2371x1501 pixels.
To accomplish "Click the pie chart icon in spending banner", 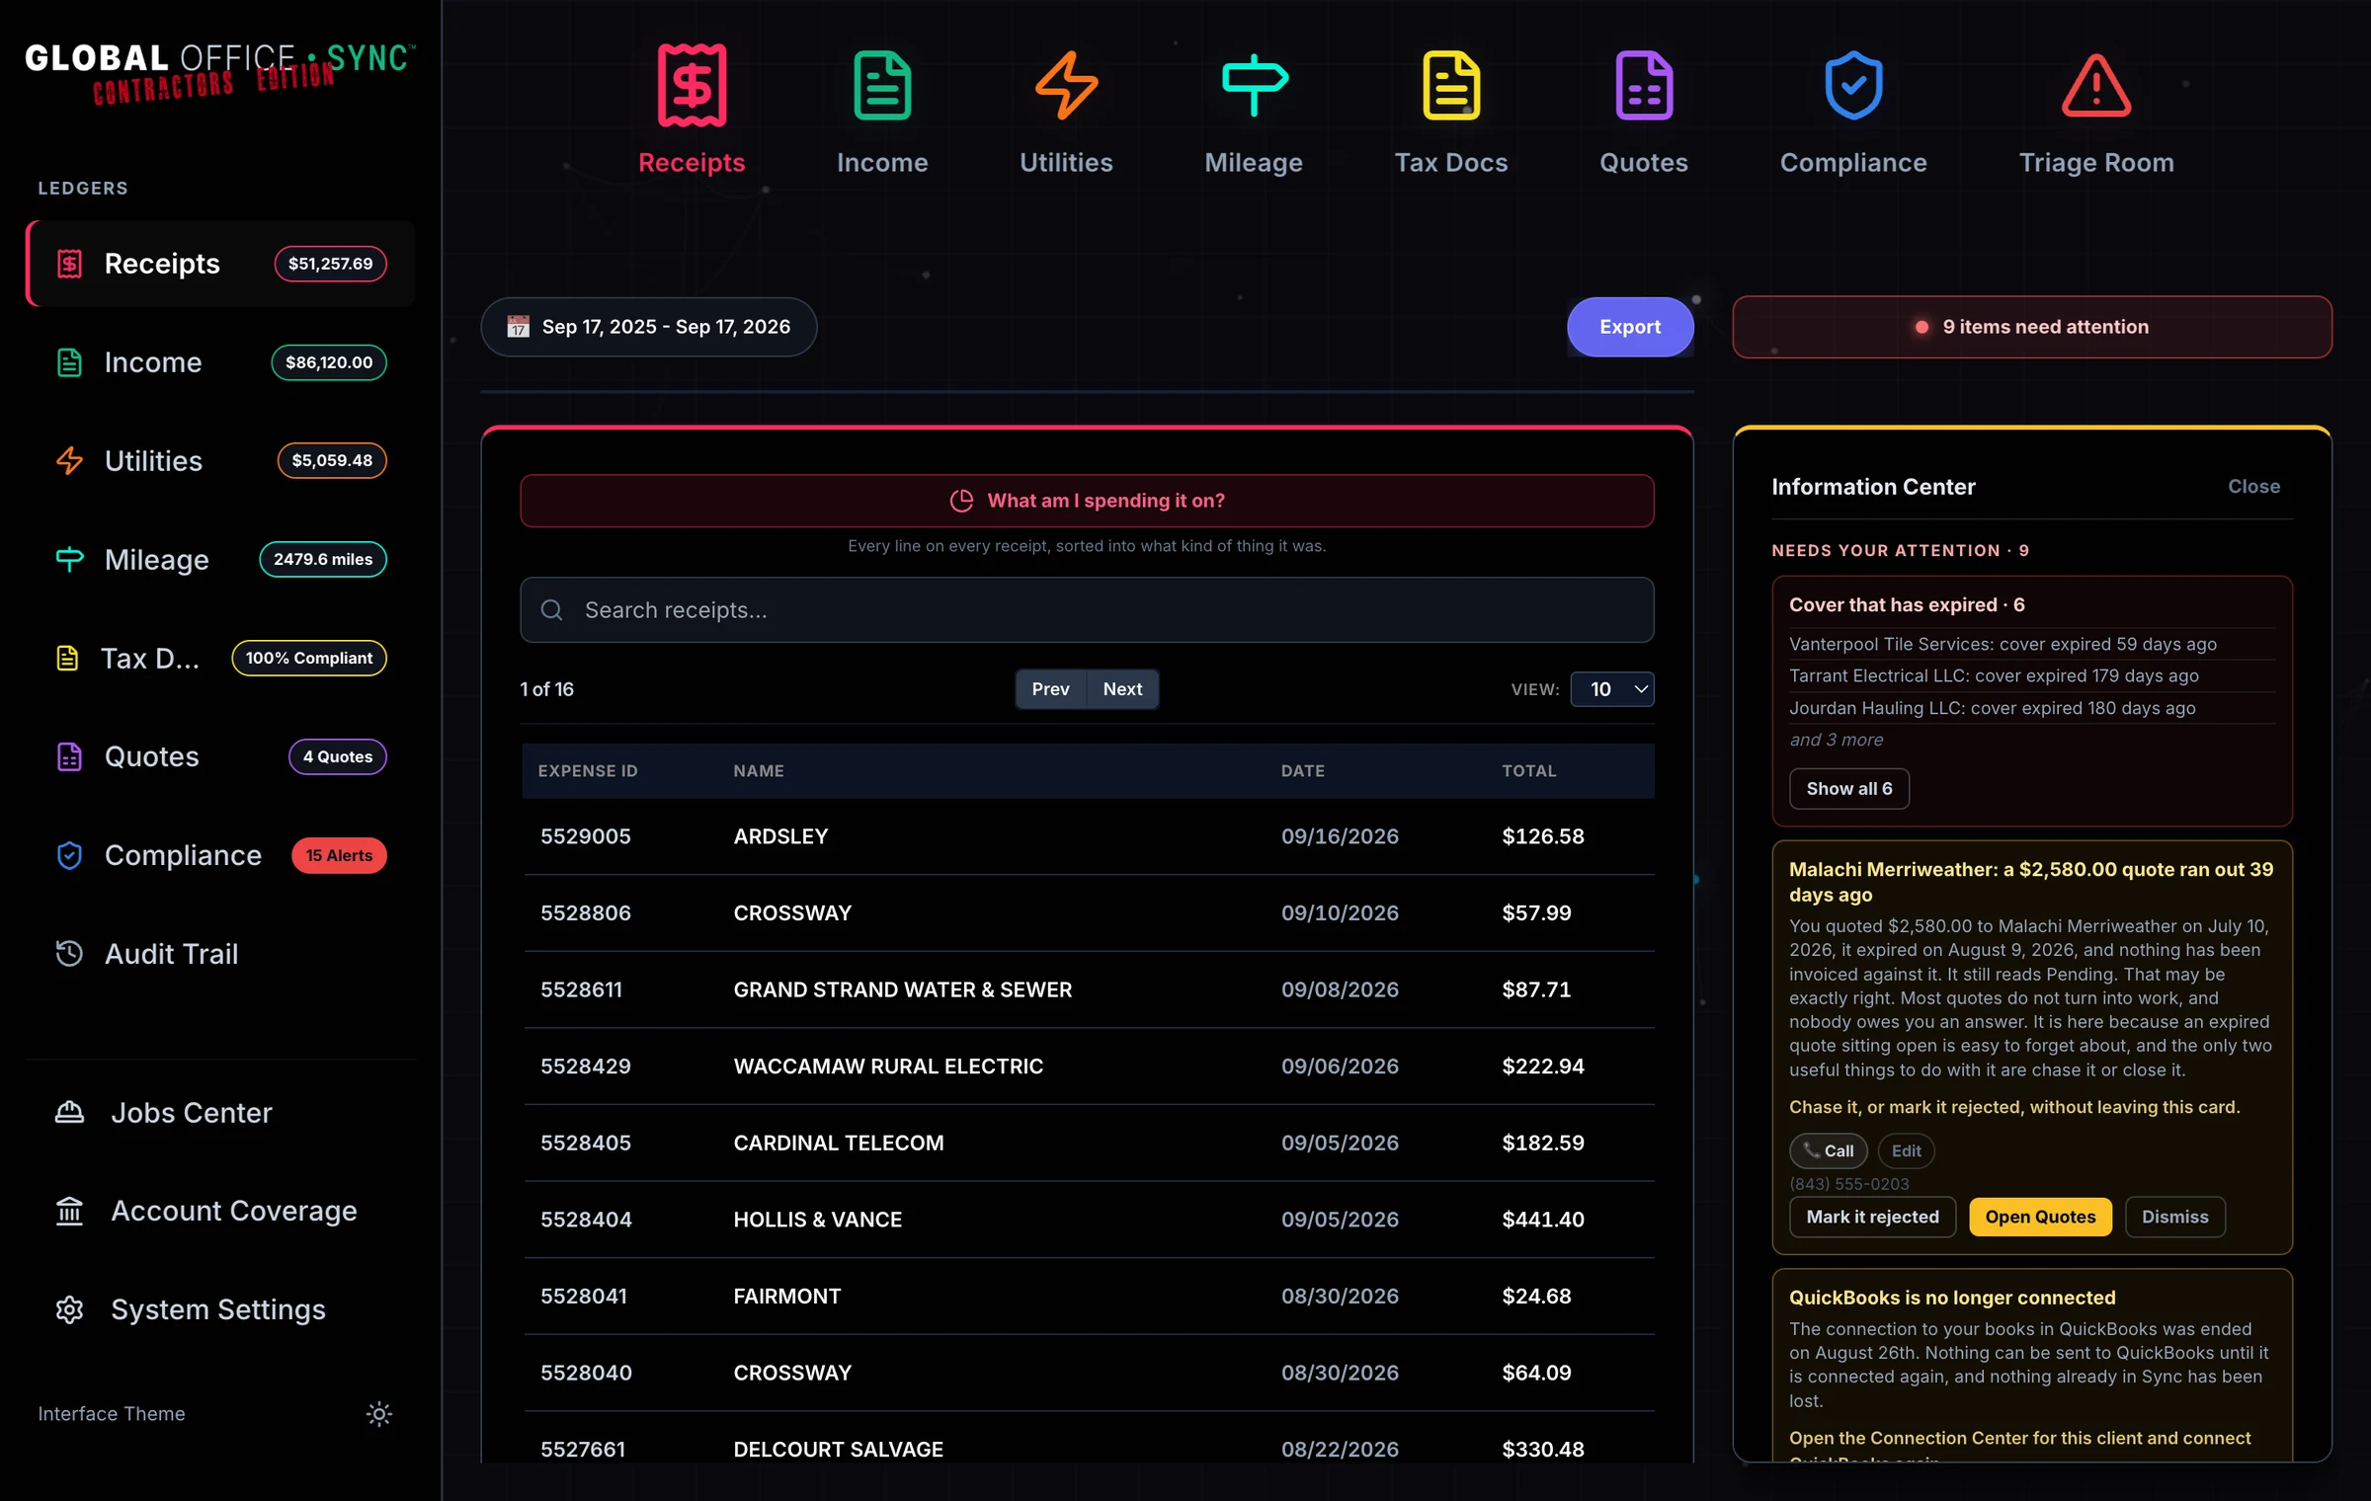I will tap(961, 501).
